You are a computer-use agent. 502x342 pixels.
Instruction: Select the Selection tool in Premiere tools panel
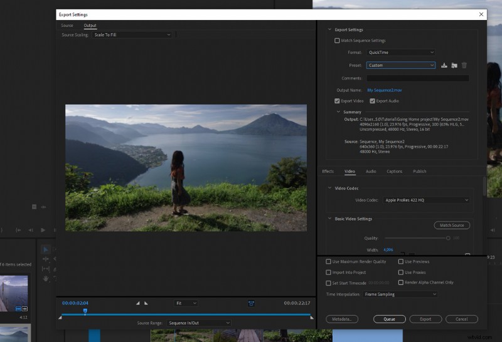point(45,249)
